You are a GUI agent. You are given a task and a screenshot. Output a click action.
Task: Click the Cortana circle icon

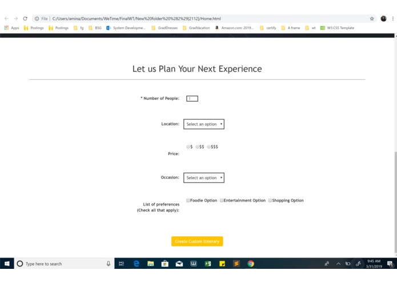coord(20,264)
